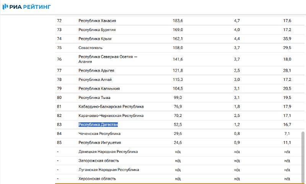Click the Республика Тыва cell
Image resolution: width=306 pixels, height=184 pixels.
pyautogui.click(x=94, y=97)
